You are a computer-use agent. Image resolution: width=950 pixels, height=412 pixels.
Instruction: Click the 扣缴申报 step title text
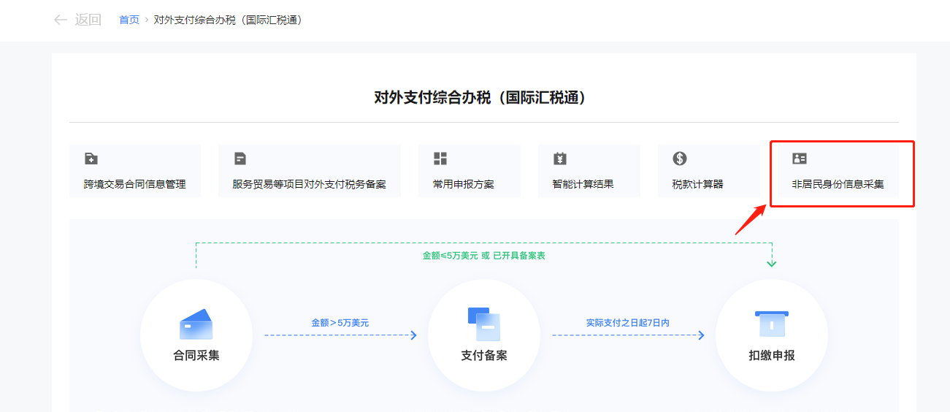pyautogui.click(x=771, y=356)
